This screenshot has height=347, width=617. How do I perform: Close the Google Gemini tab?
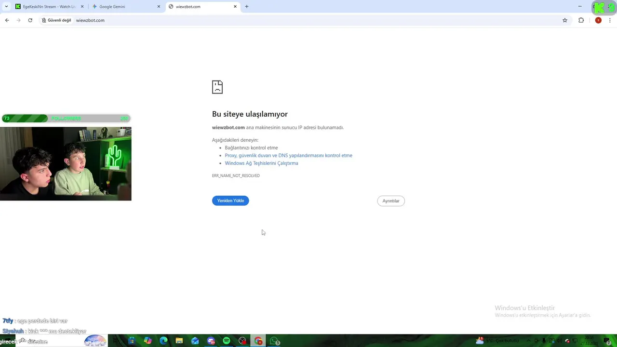click(x=159, y=7)
